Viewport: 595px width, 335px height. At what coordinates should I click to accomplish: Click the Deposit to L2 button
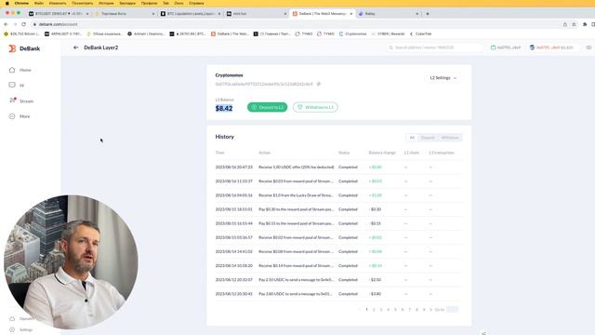click(267, 107)
